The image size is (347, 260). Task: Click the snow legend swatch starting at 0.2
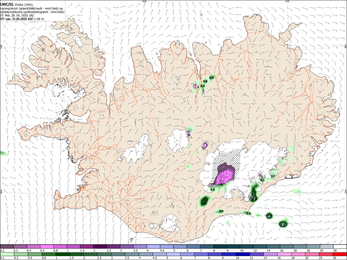click(7, 247)
